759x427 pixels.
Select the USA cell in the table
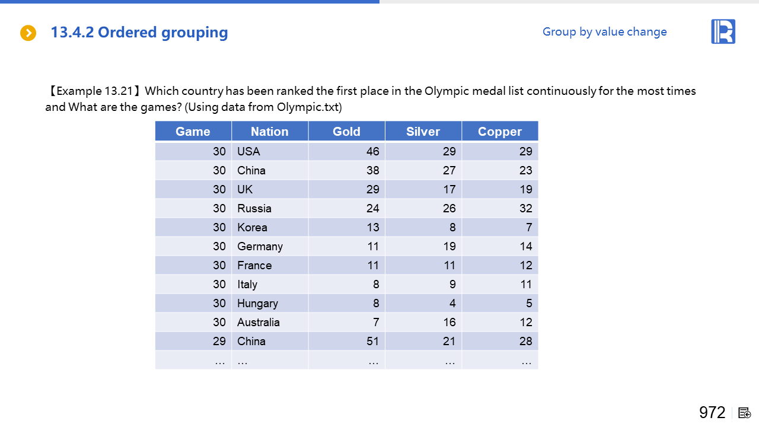pos(248,152)
